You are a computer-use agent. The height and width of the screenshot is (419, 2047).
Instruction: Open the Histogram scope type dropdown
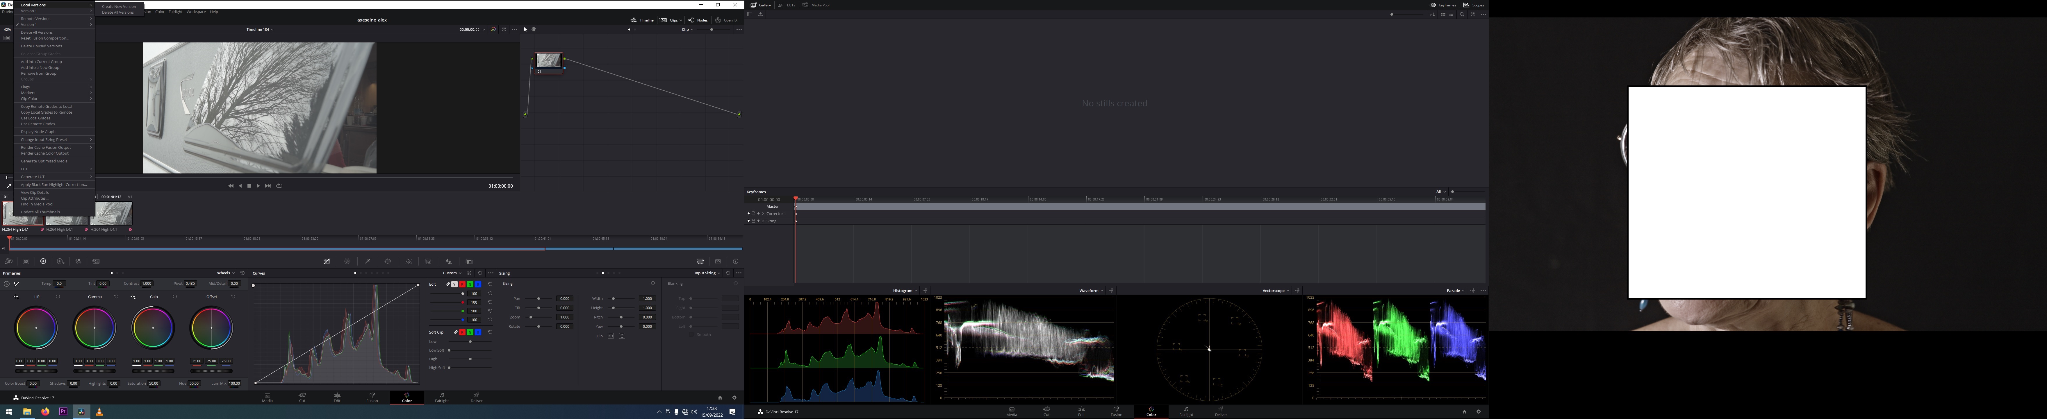(x=905, y=291)
